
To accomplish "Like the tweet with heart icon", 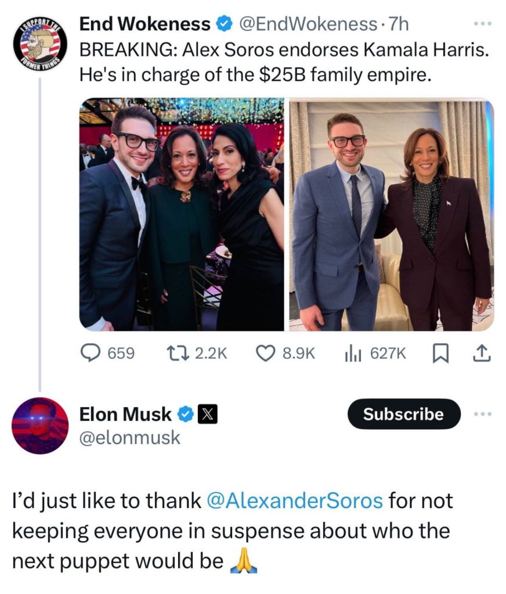I will tap(267, 354).
